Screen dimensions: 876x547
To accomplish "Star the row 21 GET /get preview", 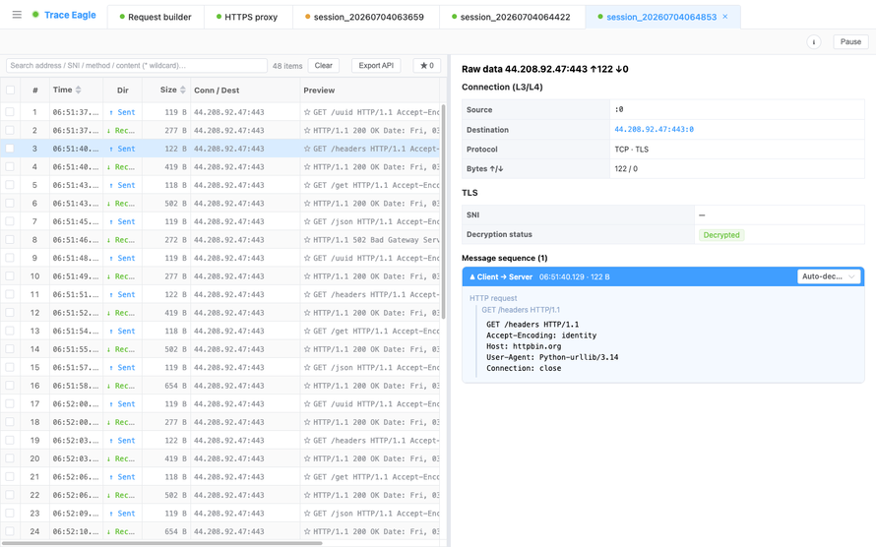I will click(x=307, y=477).
